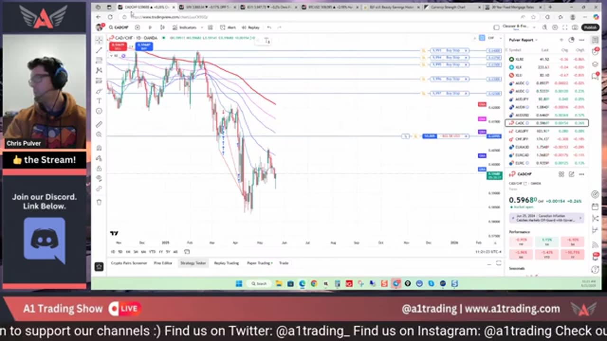Open the Pine Editor tab
This screenshot has height=341, width=607.
(163, 263)
